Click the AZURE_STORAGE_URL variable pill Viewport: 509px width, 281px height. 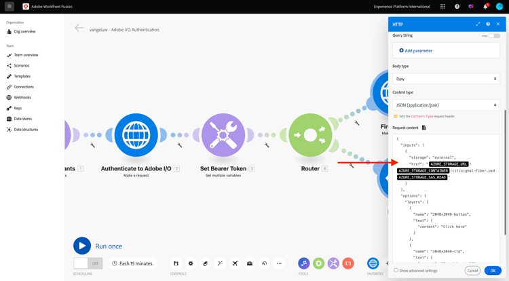click(x=449, y=164)
